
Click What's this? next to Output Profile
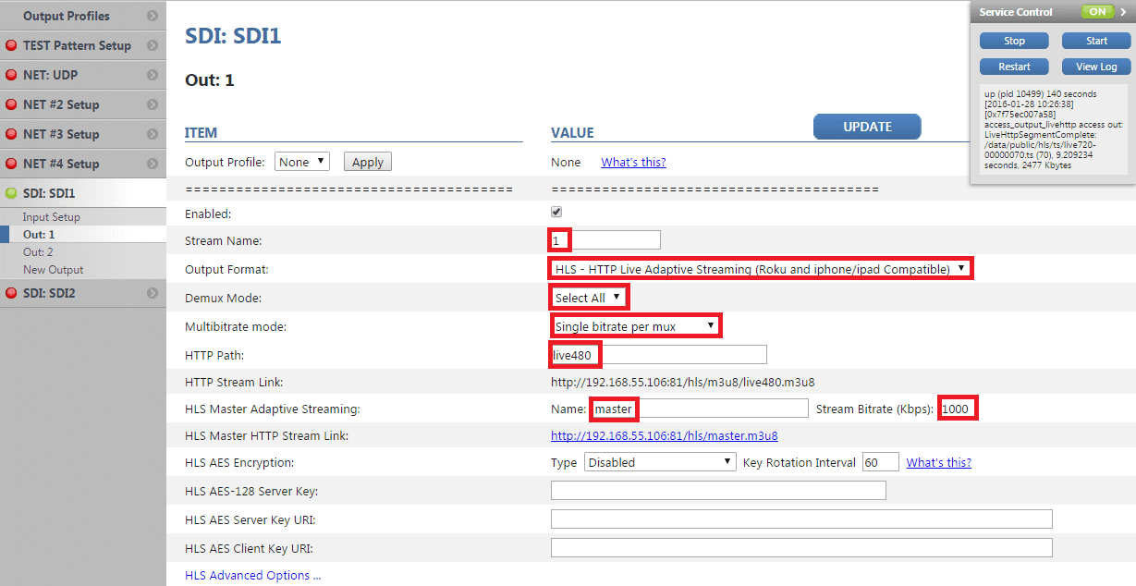pyautogui.click(x=633, y=162)
